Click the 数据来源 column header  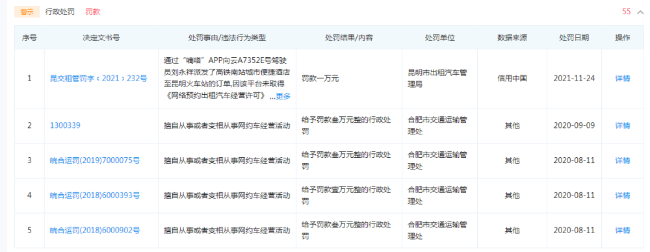tap(512, 38)
